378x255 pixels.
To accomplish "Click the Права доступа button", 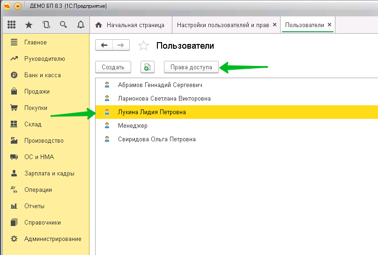I will (191, 67).
